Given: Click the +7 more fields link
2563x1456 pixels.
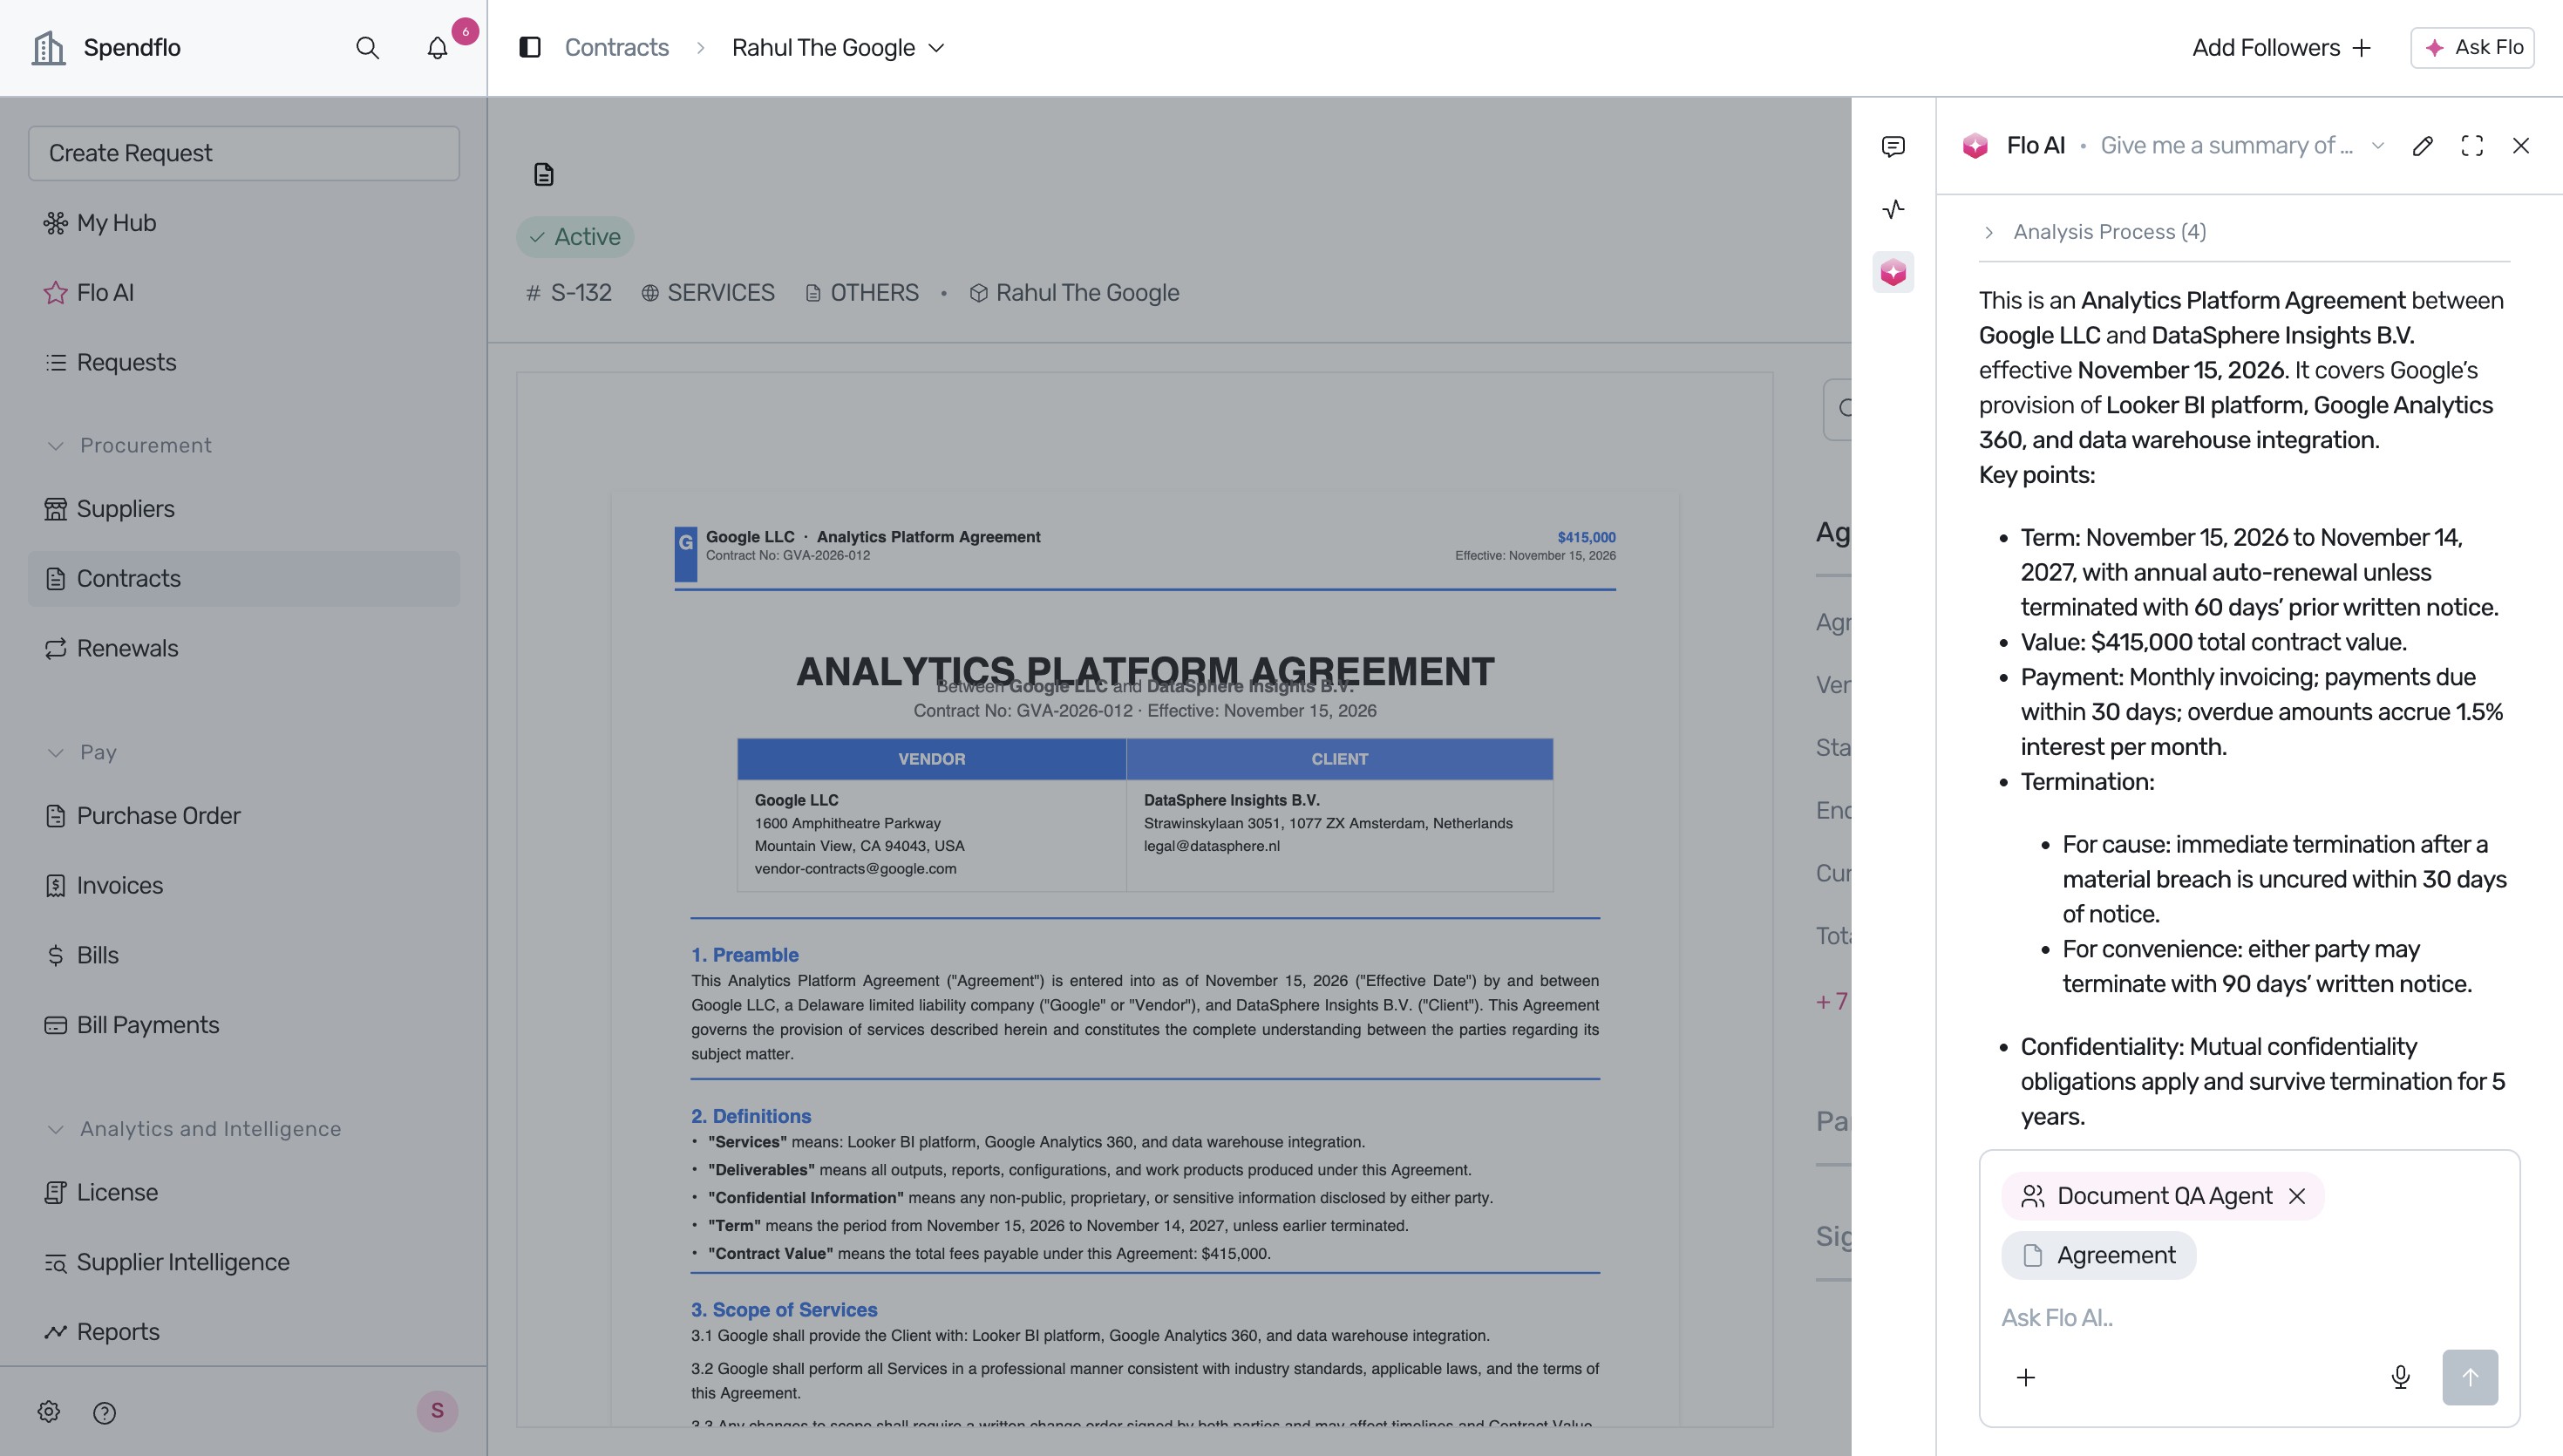Looking at the screenshot, I should point(1832,1001).
